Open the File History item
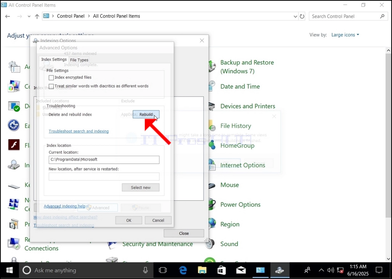The width and height of the screenshot is (392, 279). 236,126
